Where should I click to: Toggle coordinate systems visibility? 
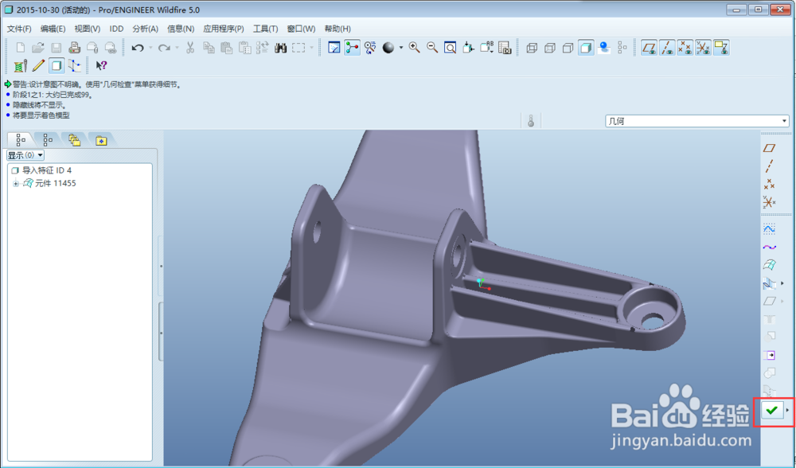point(703,48)
